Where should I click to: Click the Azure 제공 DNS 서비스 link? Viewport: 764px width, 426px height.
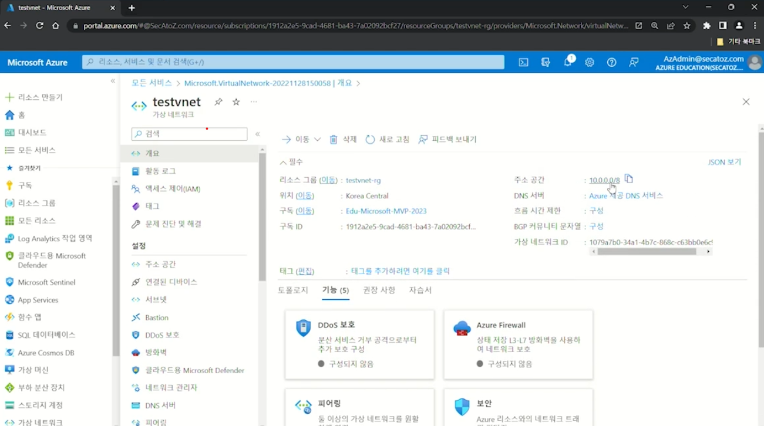626,196
